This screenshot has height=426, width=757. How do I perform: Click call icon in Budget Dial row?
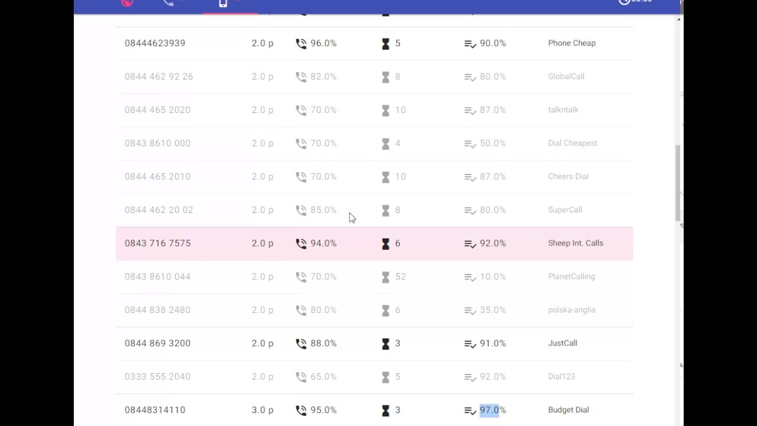coord(301,410)
